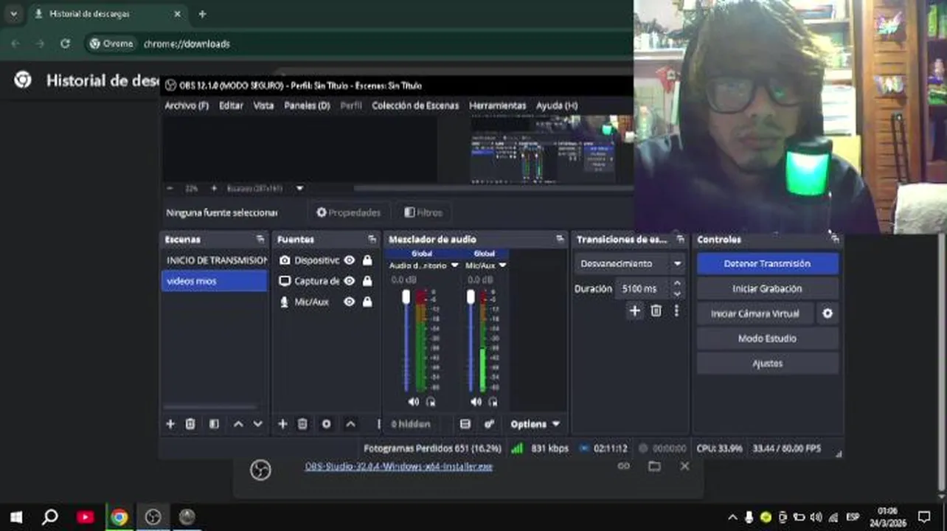Toggle monitoring headphones for desktop audio
Viewport: 947px width, 531px height.
(x=431, y=402)
